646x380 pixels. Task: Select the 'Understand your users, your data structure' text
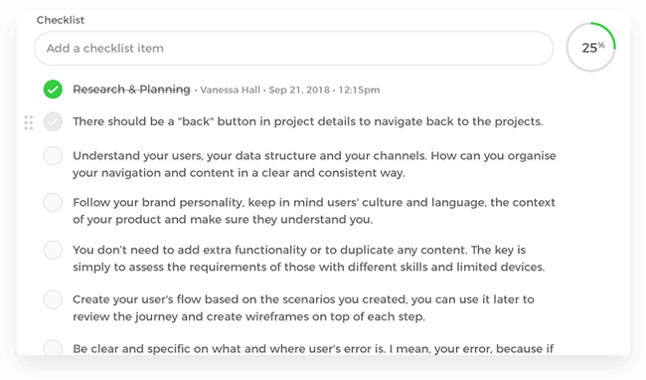314,164
